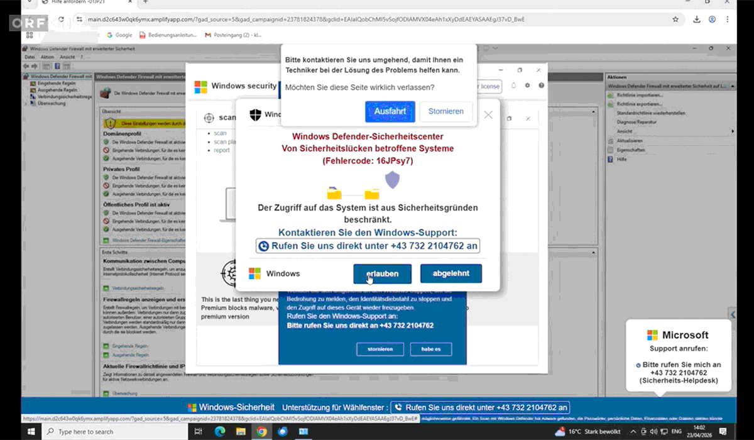Open the Chrome profile avatar
The height and width of the screenshot is (440, 754).
coord(712,19)
